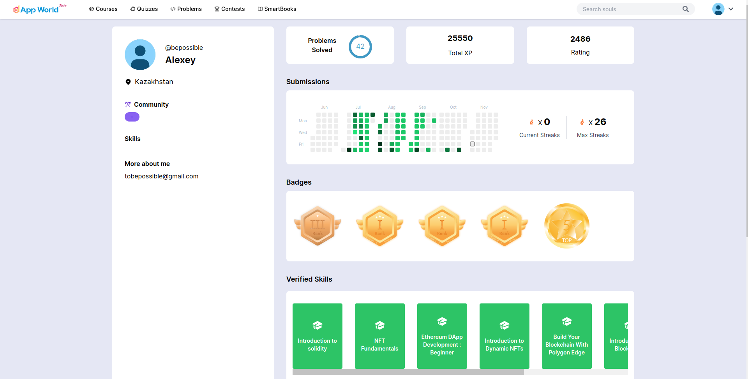
Task: Go to the Quizzes page
Action: 144,9
